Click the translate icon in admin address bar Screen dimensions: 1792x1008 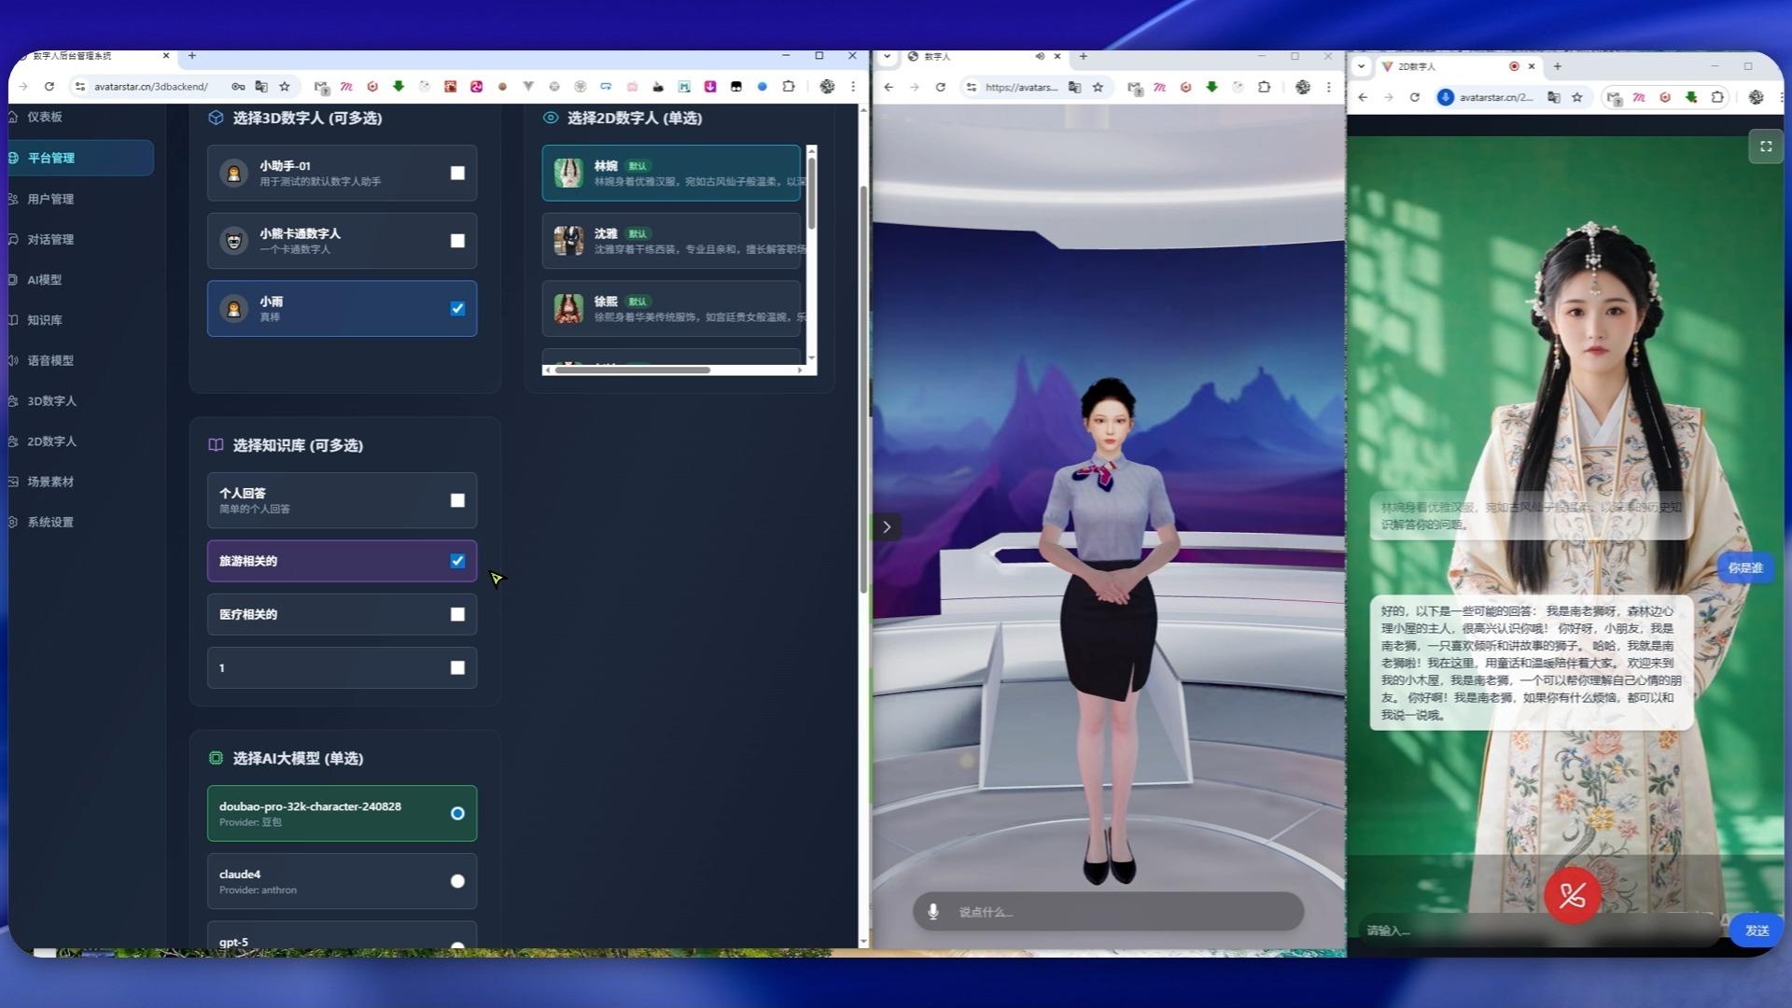(261, 87)
